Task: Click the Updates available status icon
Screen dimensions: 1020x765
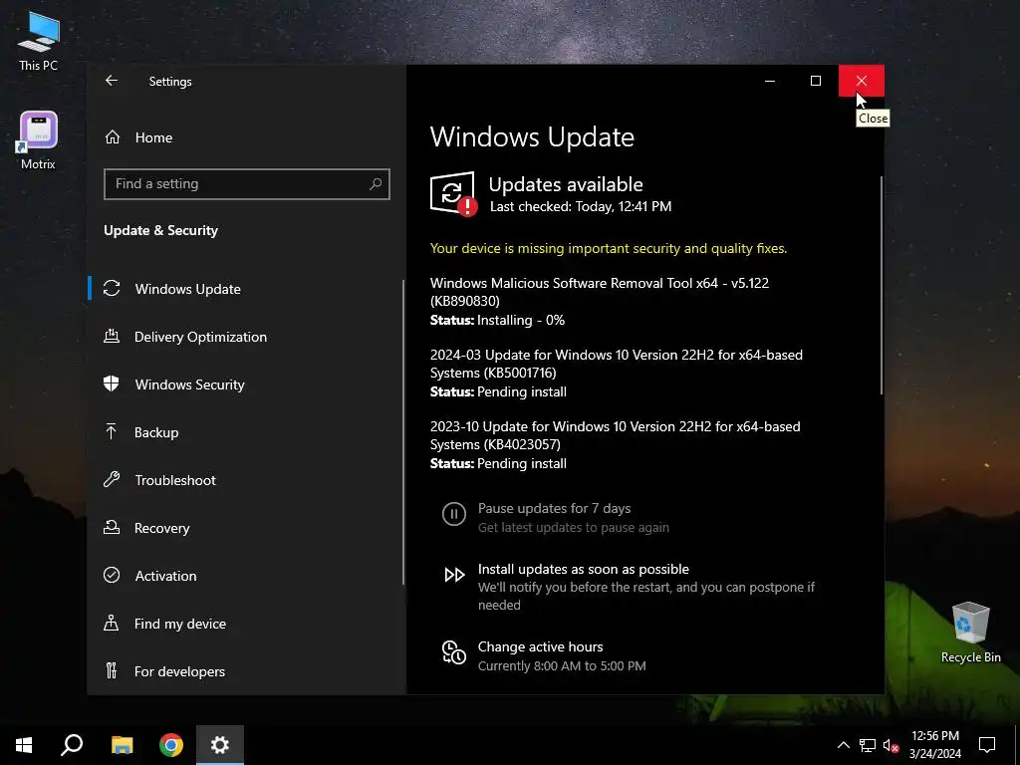Action: click(453, 194)
